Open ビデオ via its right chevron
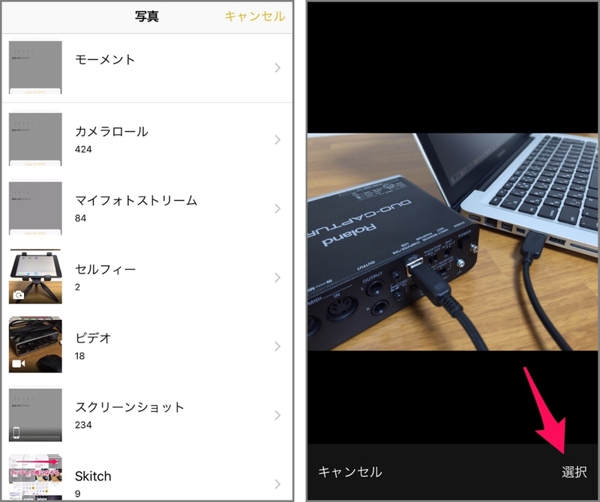Viewport: 600px width, 502px height. click(x=277, y=346)
